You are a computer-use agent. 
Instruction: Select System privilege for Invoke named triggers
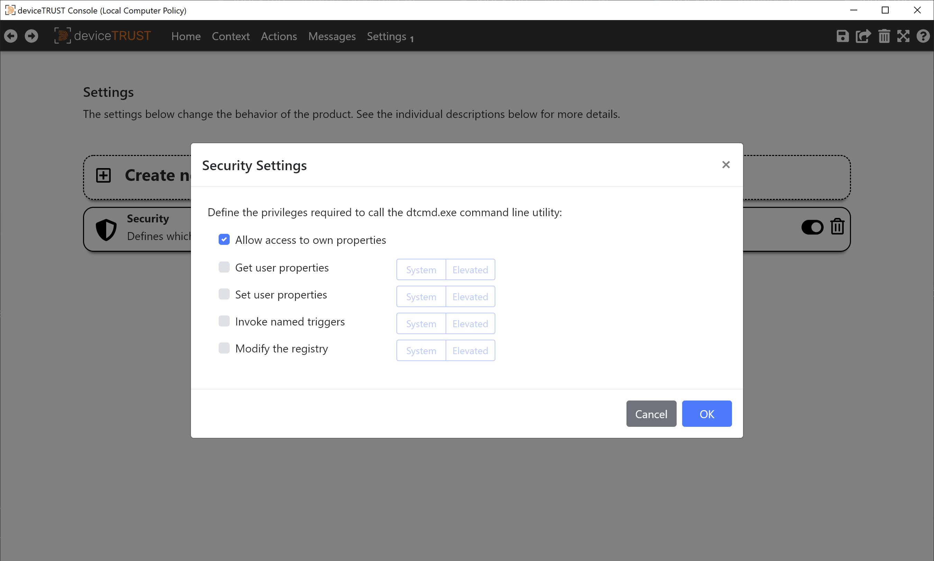coord(420,323)
